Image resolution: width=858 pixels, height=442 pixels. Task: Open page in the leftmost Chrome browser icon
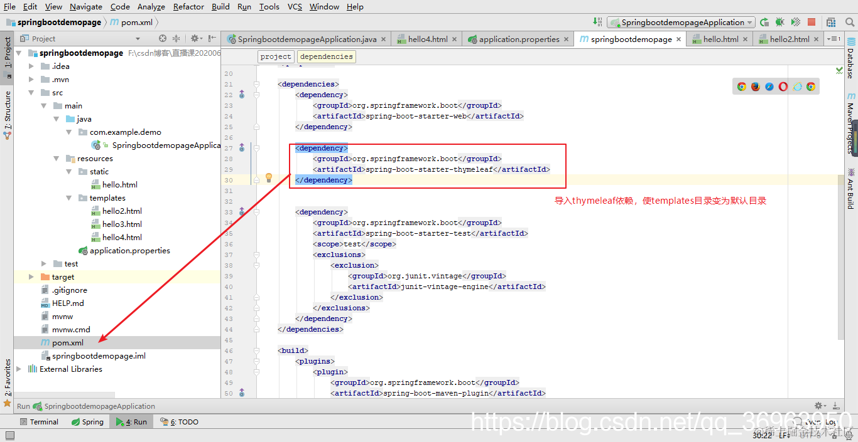point(742,87)
